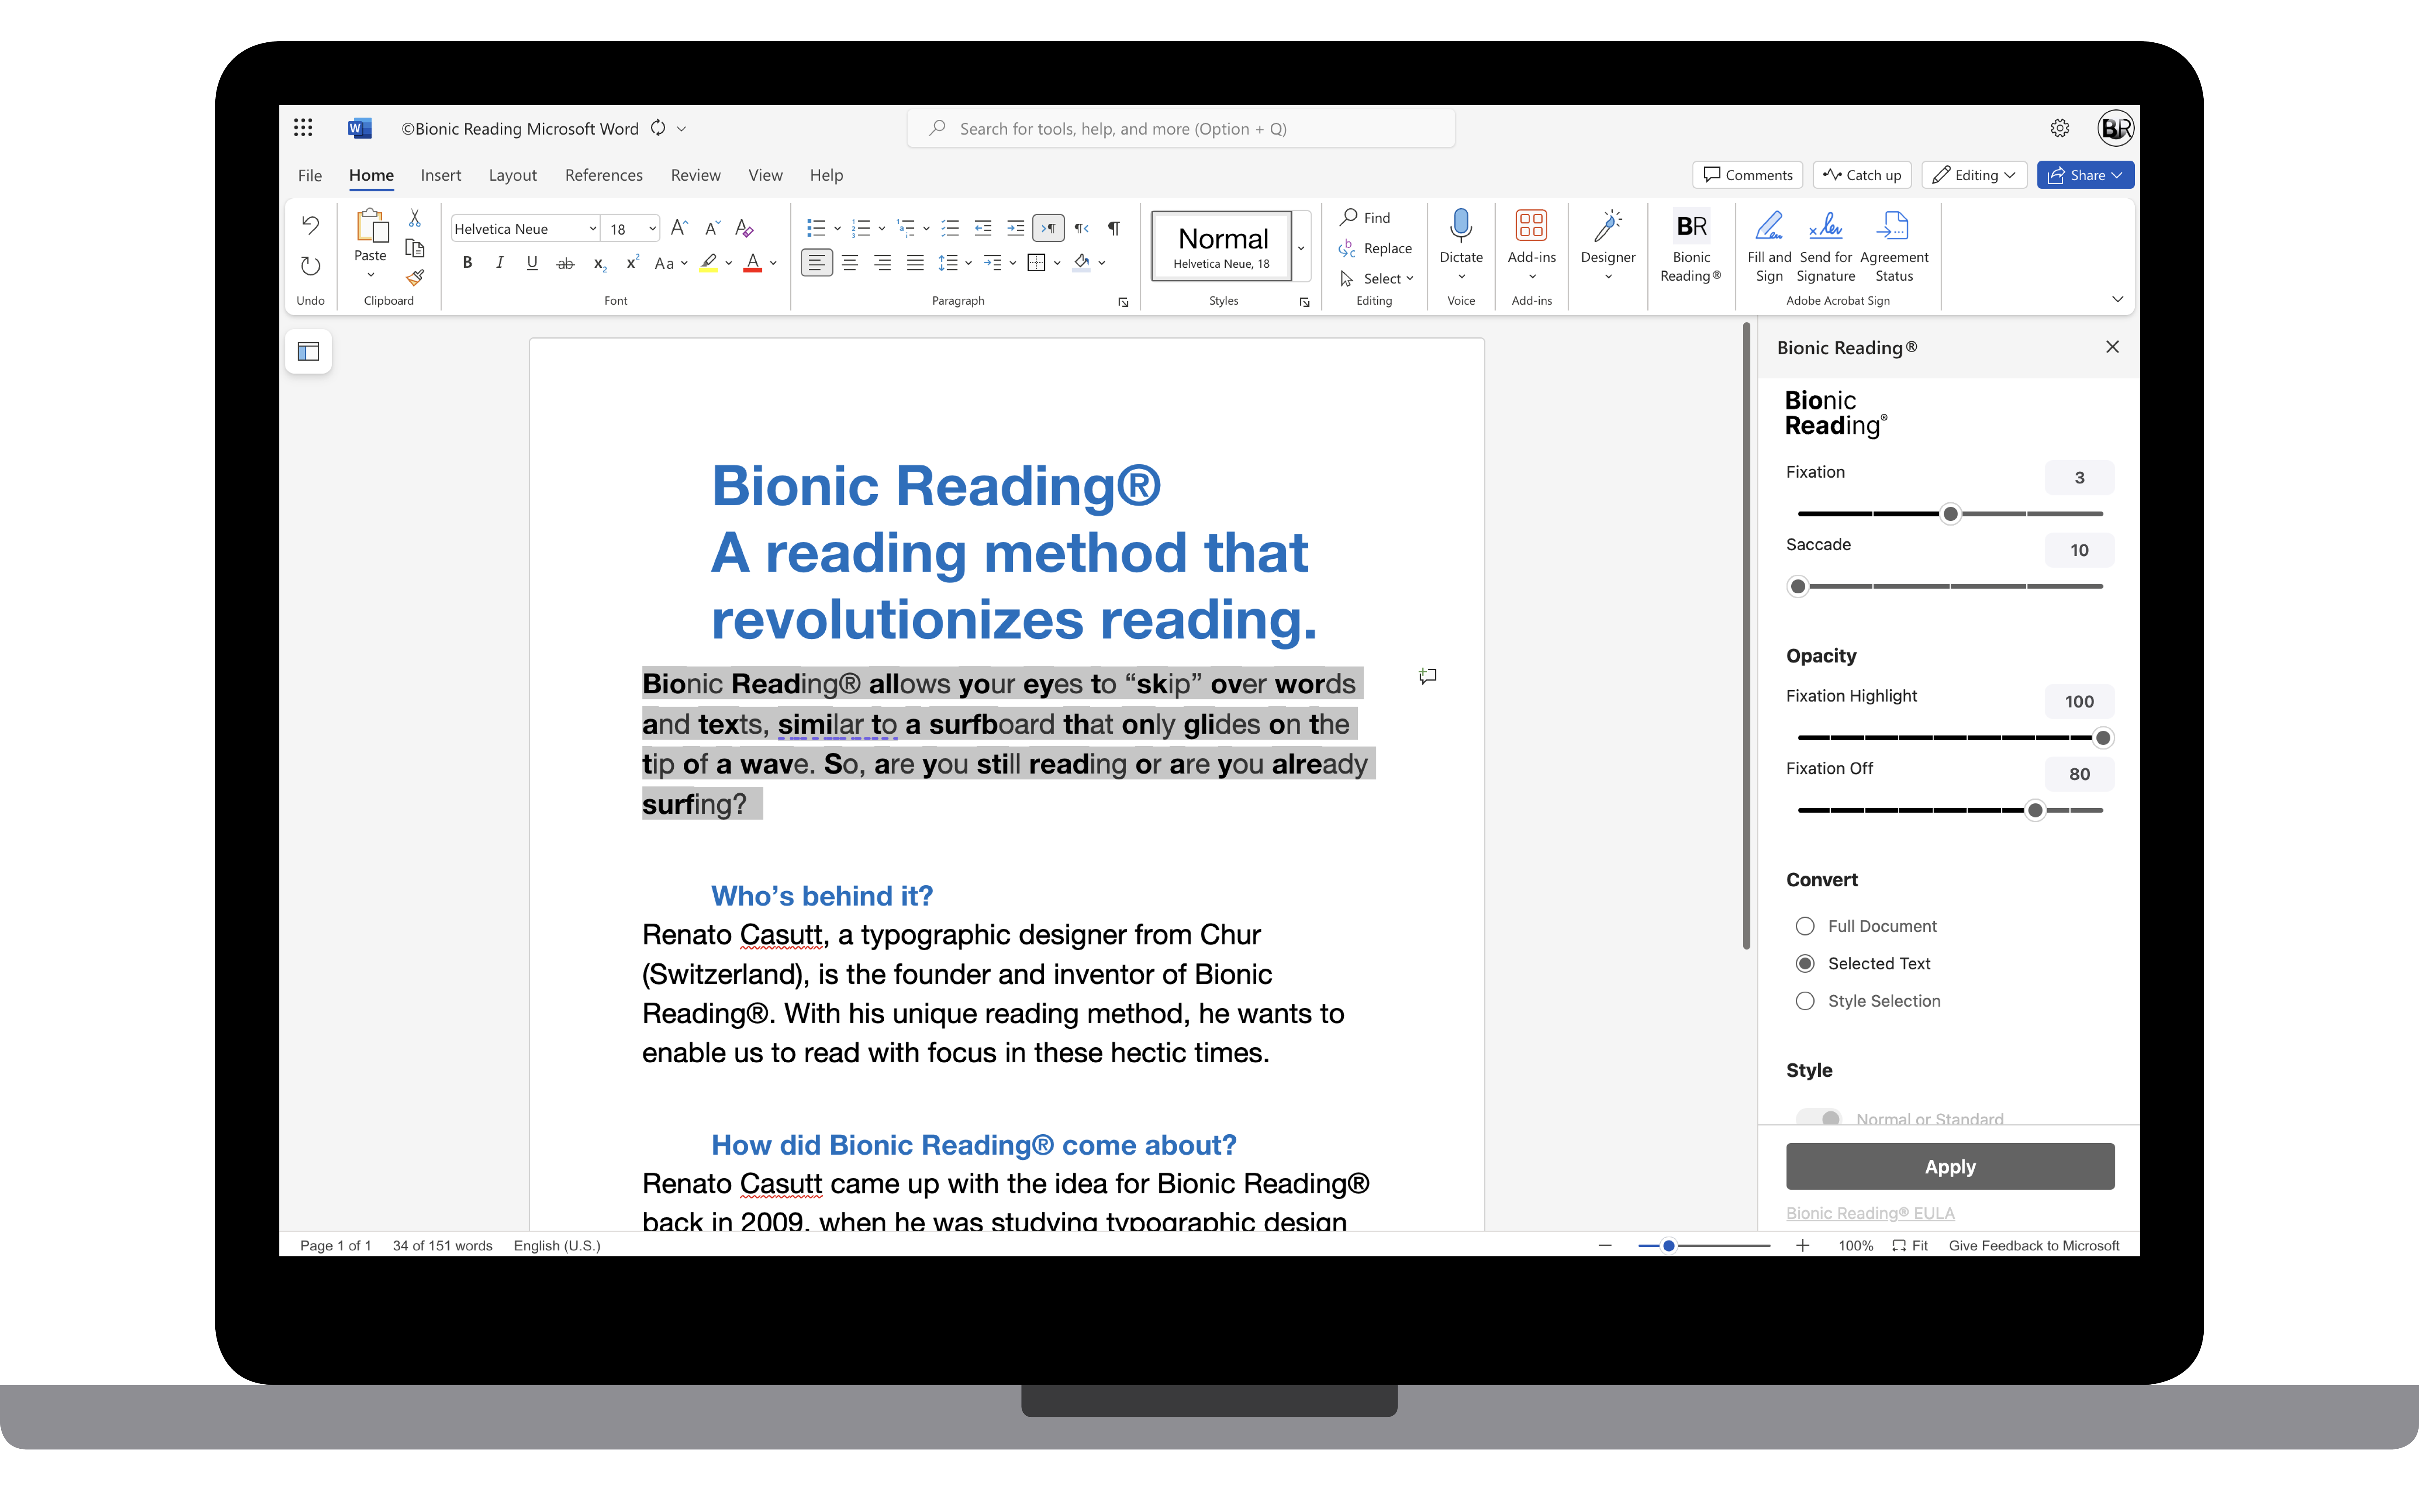Click the Catch up button
The height and width of the screenshot is (1512, 2419).
(1862, 175)
